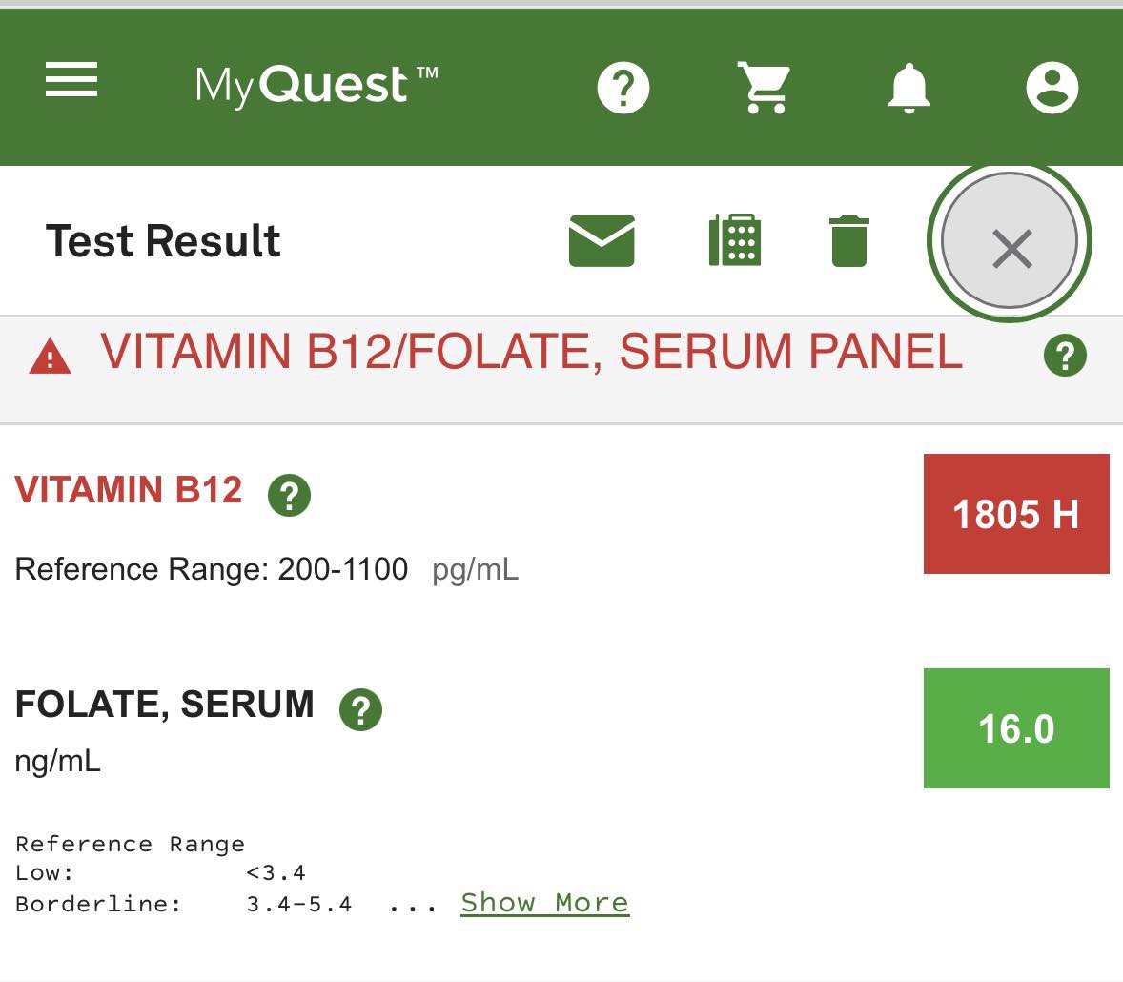This screenshot has height=982, width=1123.
Task: Delete this test result with trash icon
Action: pyautogui.click(x=849, y=240)
